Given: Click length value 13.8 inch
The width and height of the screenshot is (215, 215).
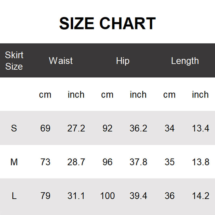Looking at the screenshot, I should [200, 162].
